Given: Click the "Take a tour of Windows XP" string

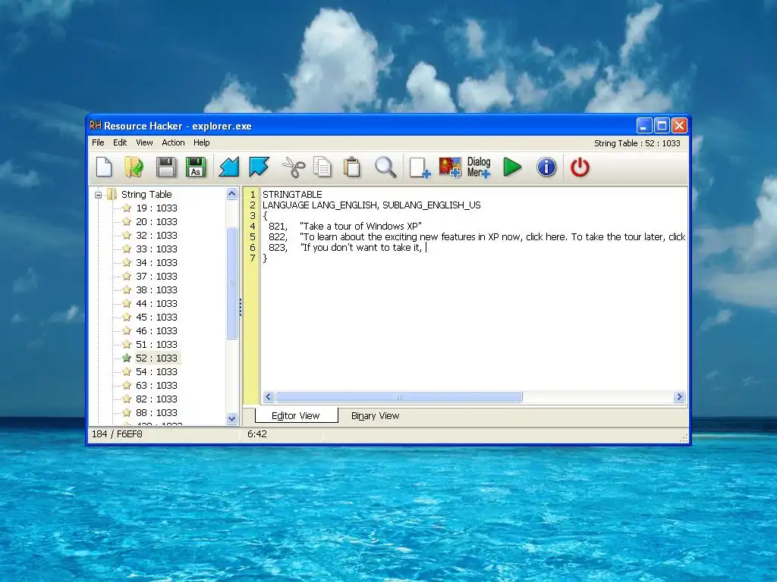Looking at the screenshot, I should (360, 226).
